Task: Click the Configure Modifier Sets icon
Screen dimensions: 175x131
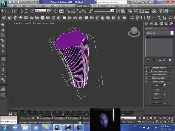Action: [170, 60]
